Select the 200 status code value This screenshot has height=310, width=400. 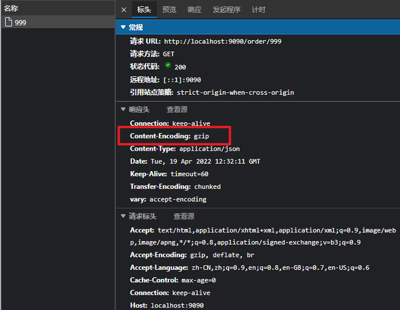point(180,67)
